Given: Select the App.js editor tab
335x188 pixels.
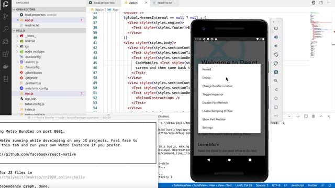Looking at the screenshot, I should click(133, 3).
